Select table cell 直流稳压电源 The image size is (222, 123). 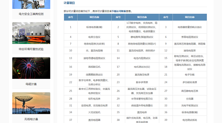(x=142, y=74)
